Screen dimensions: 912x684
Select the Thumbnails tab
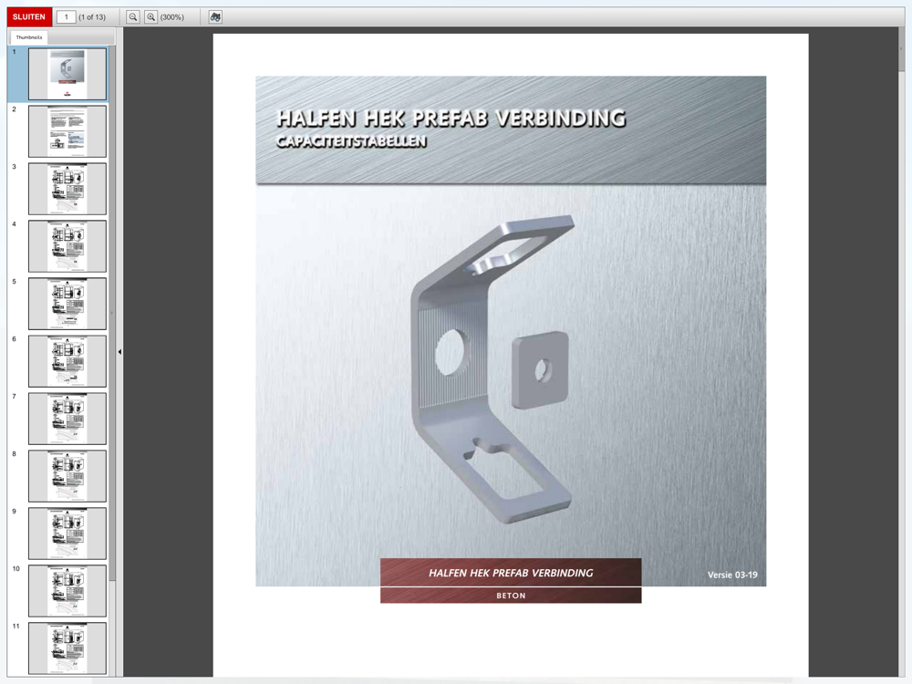click(29, 37)
